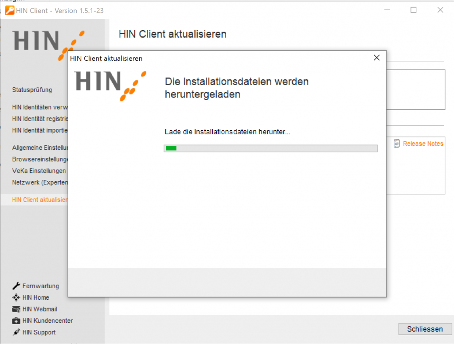Click the HIN Kundencenter briefcase icon
This screenshot has width=454, height=344.
tap(16, 321)
